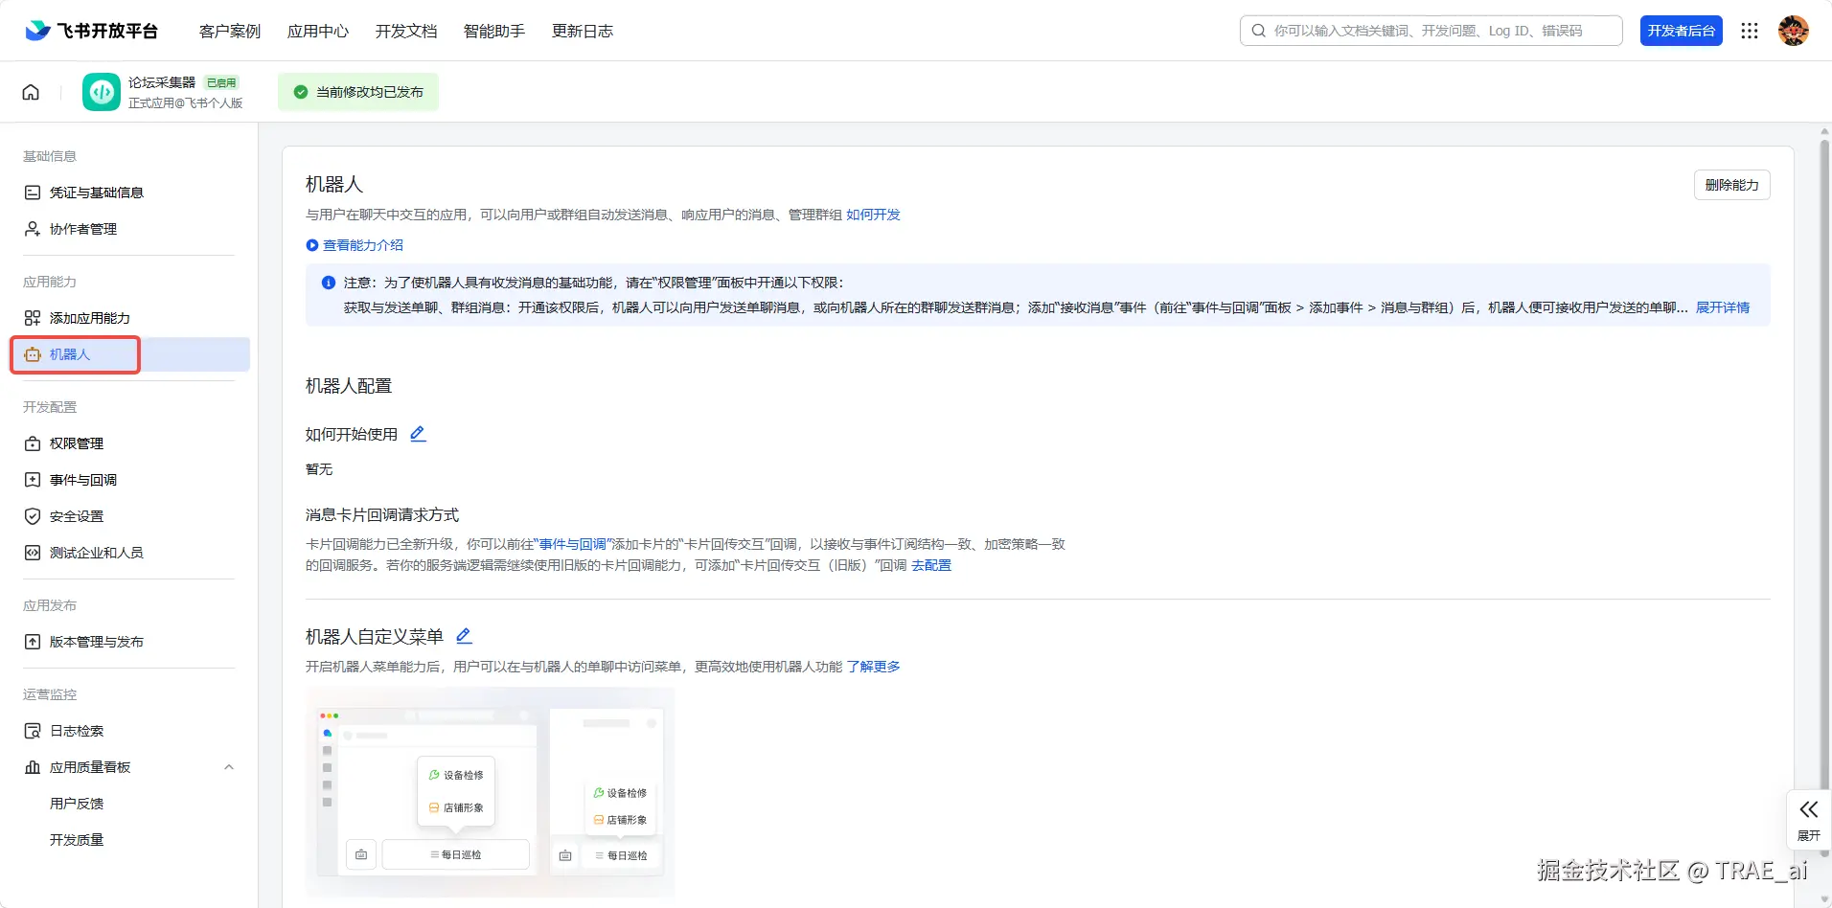Viewport: 1832px width, 908px height.
Task: Click the 日志检索 search-log icon
Action: pos(33,731)
